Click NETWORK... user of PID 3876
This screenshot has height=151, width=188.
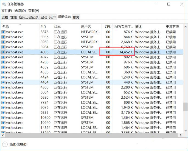90,32
